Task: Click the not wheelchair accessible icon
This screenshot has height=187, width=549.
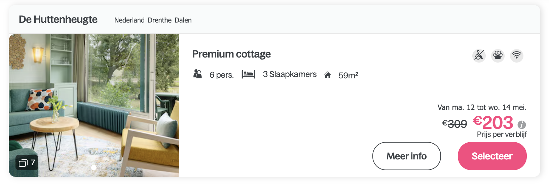Action: [x=479, y=55]
